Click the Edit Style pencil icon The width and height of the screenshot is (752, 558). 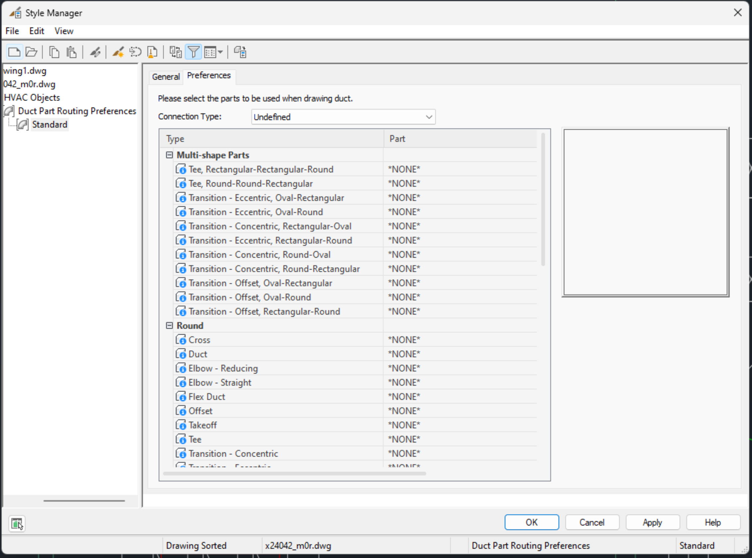tap(95, 52)
